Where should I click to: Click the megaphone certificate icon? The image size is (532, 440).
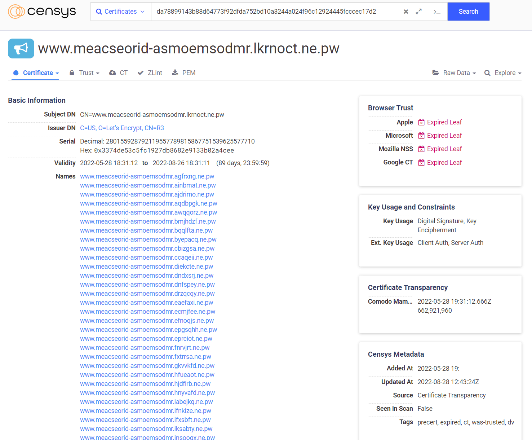(x=21, y=48)
